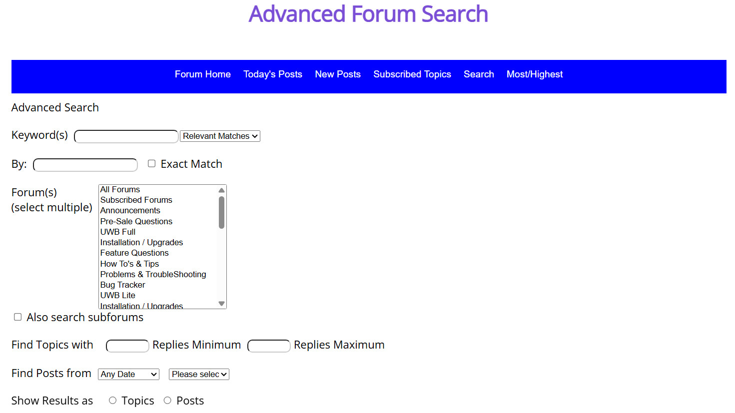This screenshot has width=735, height=413.
Task: Tick Also search subforums checkbox
Action: click(18, 317)
